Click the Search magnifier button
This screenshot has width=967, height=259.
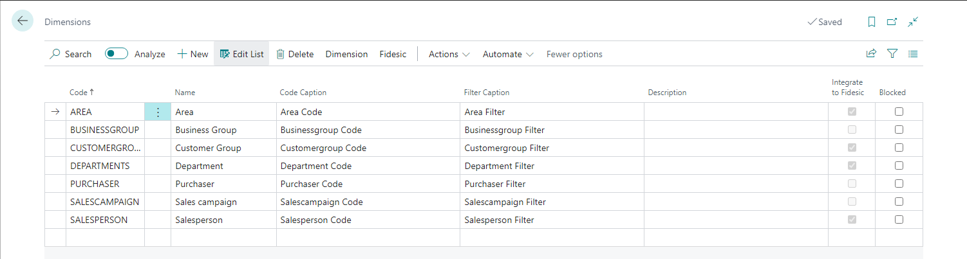[x=71, y=54]
